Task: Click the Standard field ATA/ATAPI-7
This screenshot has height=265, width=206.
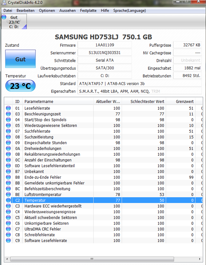Action: tap(140, 83)
